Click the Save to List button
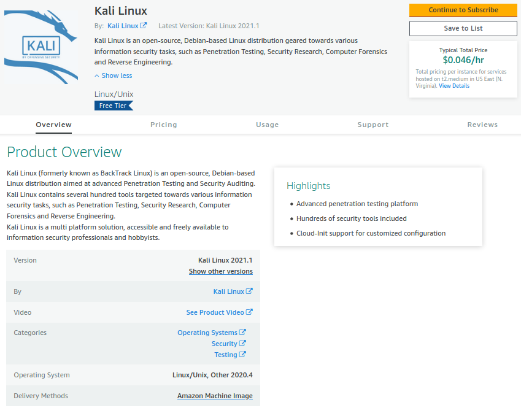The width and height of the screenshot is (521, 416). pyautogui.click(x=463, y=28)
